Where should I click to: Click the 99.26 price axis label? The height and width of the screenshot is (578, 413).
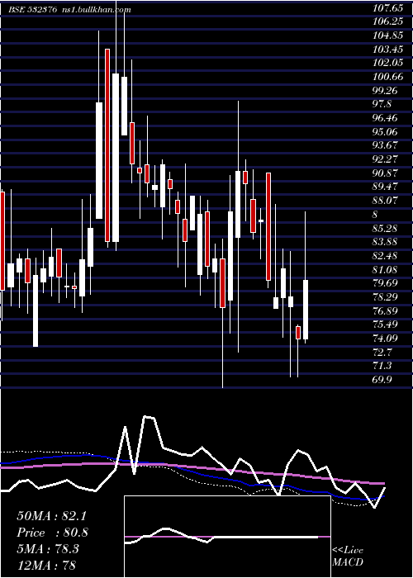tap(385, 90)
